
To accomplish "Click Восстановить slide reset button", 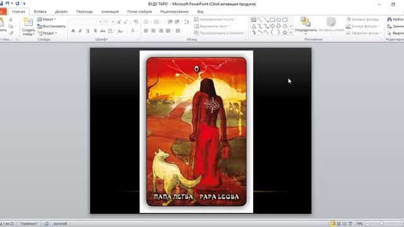I will click(51, 26).
